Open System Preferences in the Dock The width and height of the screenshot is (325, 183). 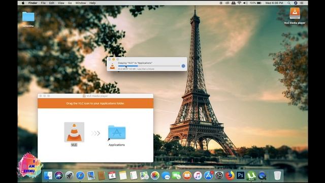coord(219,175)
